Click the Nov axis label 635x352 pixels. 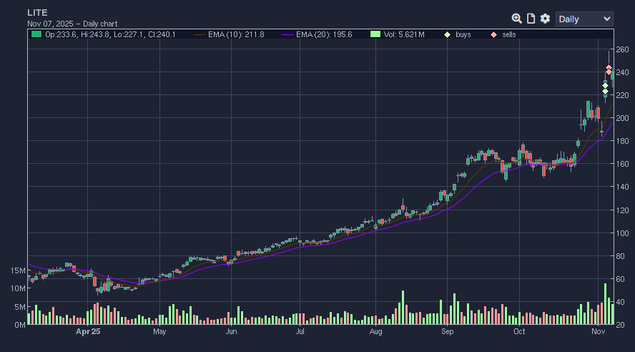[598, 331]
